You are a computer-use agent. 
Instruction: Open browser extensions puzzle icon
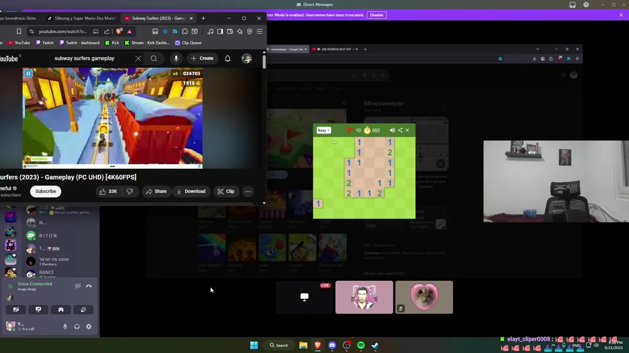[185, 31]
